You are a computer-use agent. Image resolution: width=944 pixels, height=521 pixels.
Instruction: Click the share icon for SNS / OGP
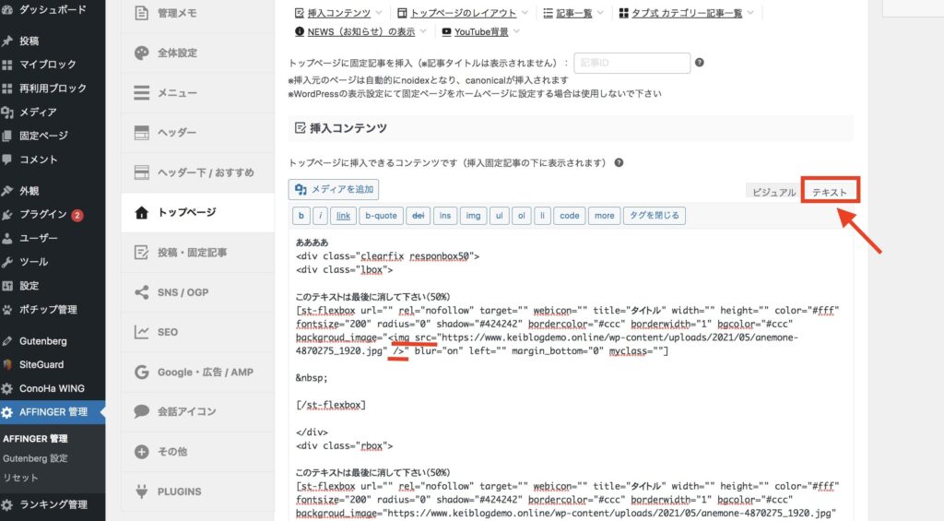point(142,292)
